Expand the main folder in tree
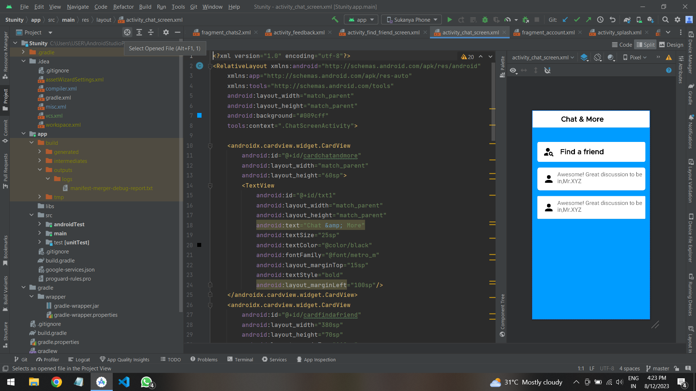 tap(40, 233)
